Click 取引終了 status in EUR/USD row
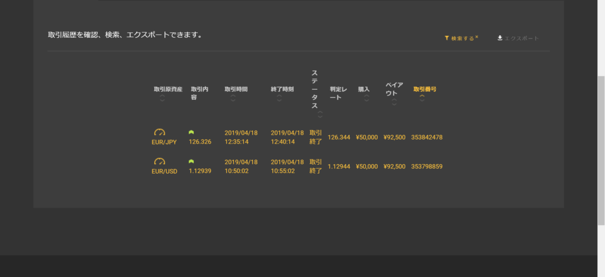 [315, 167]
